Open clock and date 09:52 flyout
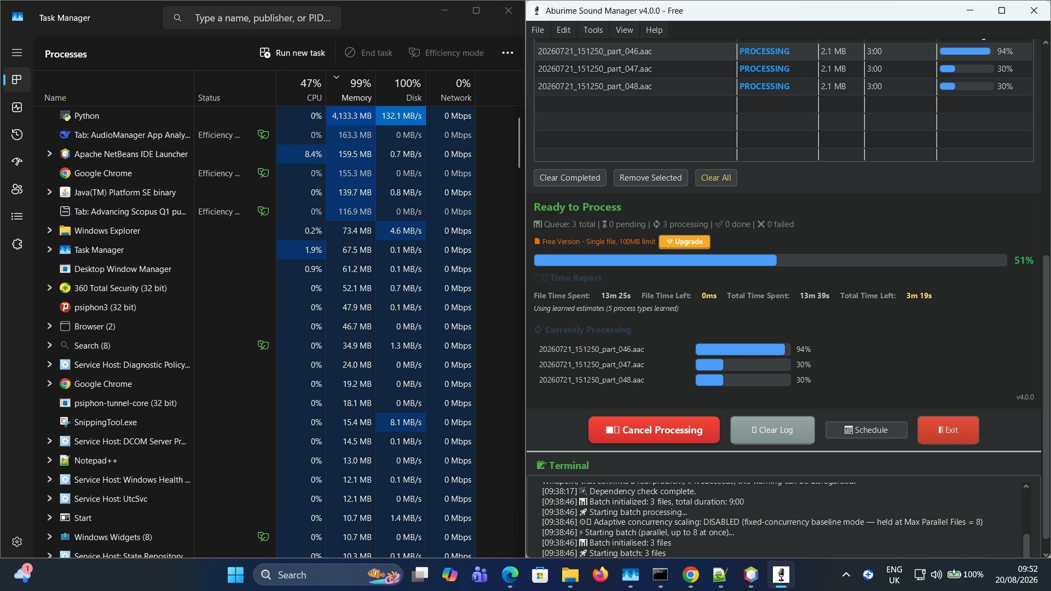The width and height of the screenshot is (1051, 591). pos(1016,575)
